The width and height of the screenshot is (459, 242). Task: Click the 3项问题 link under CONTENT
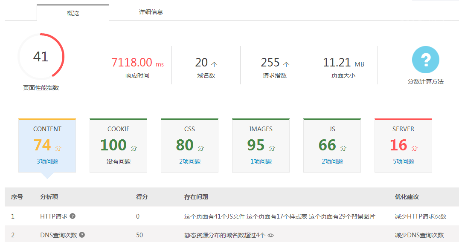point(47,161)
